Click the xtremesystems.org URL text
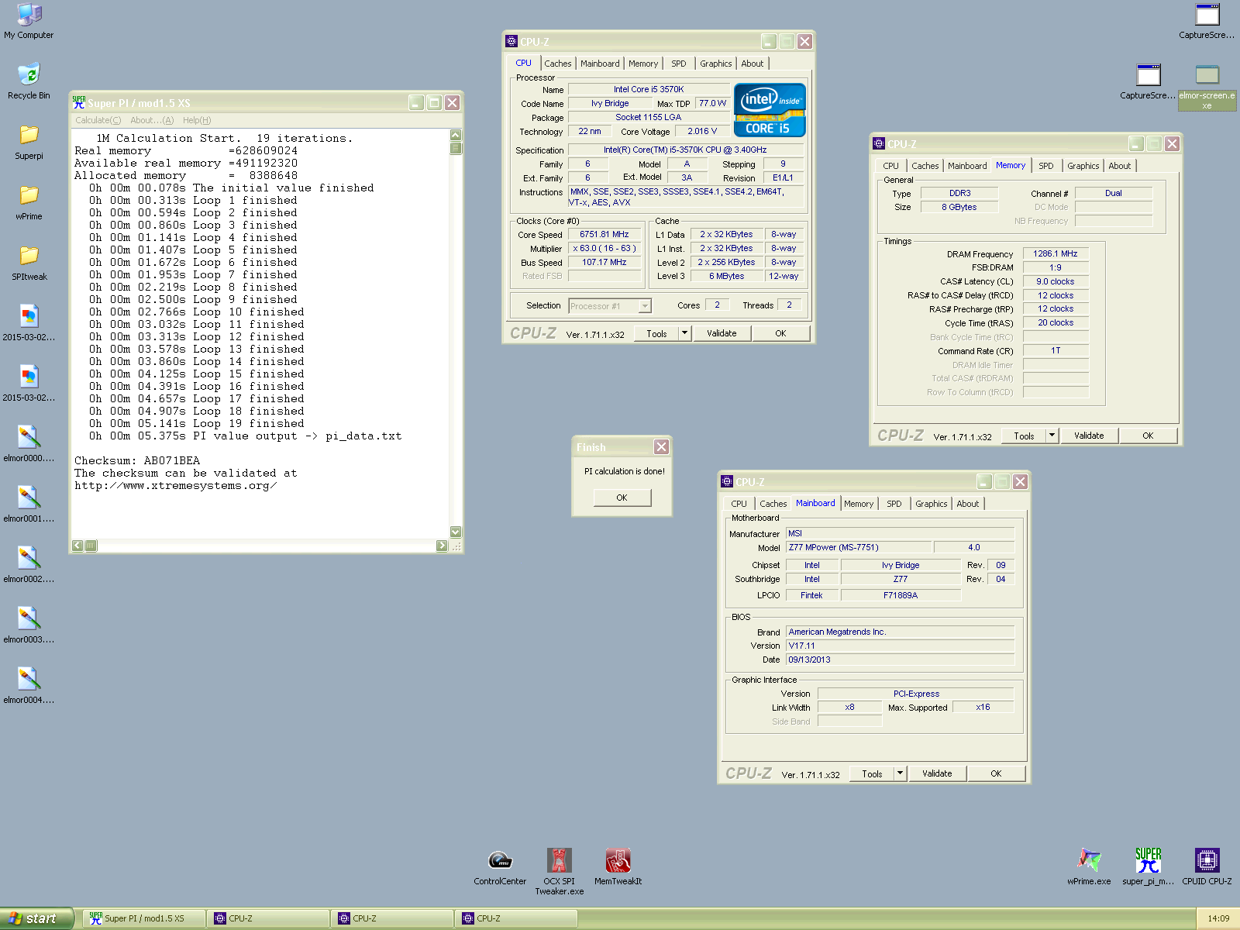 pyautogui.click(x=176, y=485)
